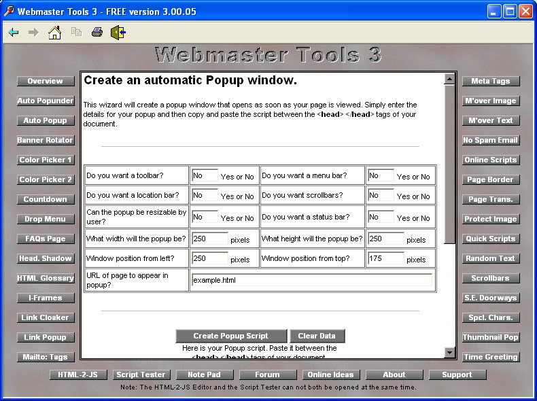Open the Link Popup tool
537x401 pixels.
tap(46, 337)
